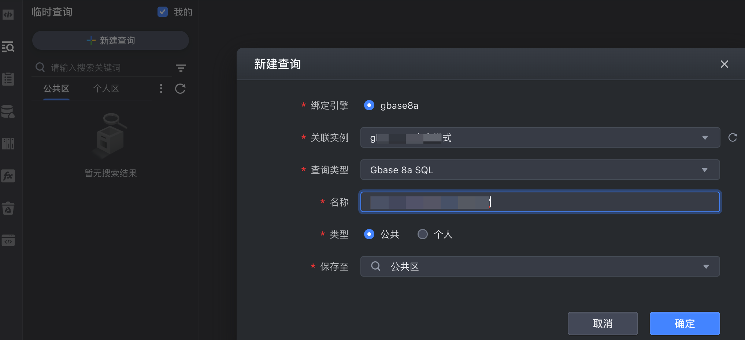Viewport: 745px width, 340px height.
Task: Select the gbase8a engine radio button
Action: (x=369, y=106)
